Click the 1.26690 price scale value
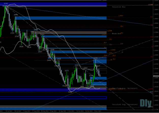The image size is (159, 113). click(x=156, y=41)
